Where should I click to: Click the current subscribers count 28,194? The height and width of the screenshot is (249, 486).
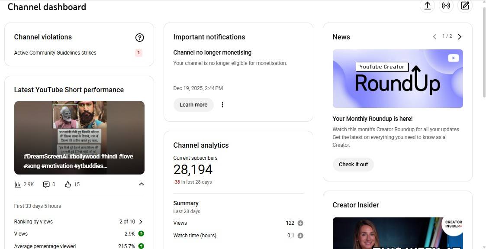click(193, 169)
